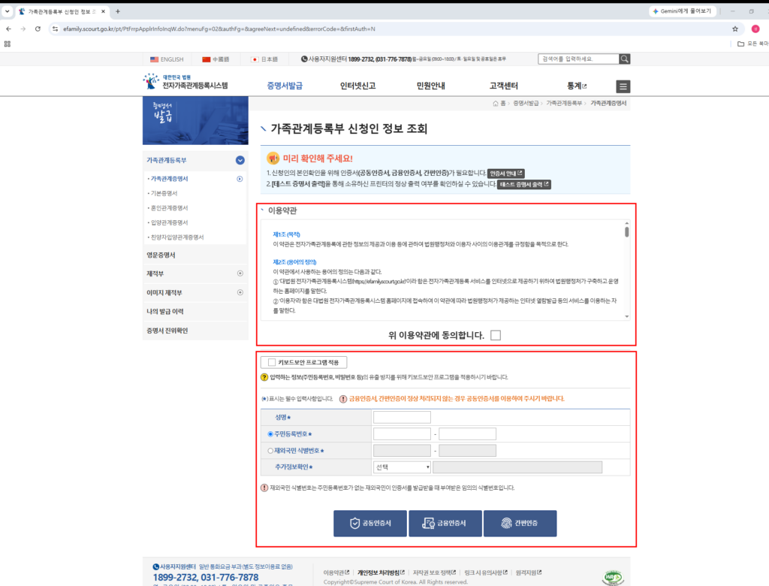Click the Japanese flag language link
This screenshot has width=769, height=586.
coord(264,59)
